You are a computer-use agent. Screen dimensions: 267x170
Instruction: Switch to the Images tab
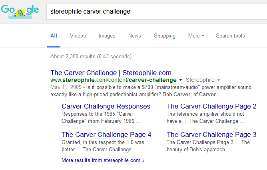(107, 36)
